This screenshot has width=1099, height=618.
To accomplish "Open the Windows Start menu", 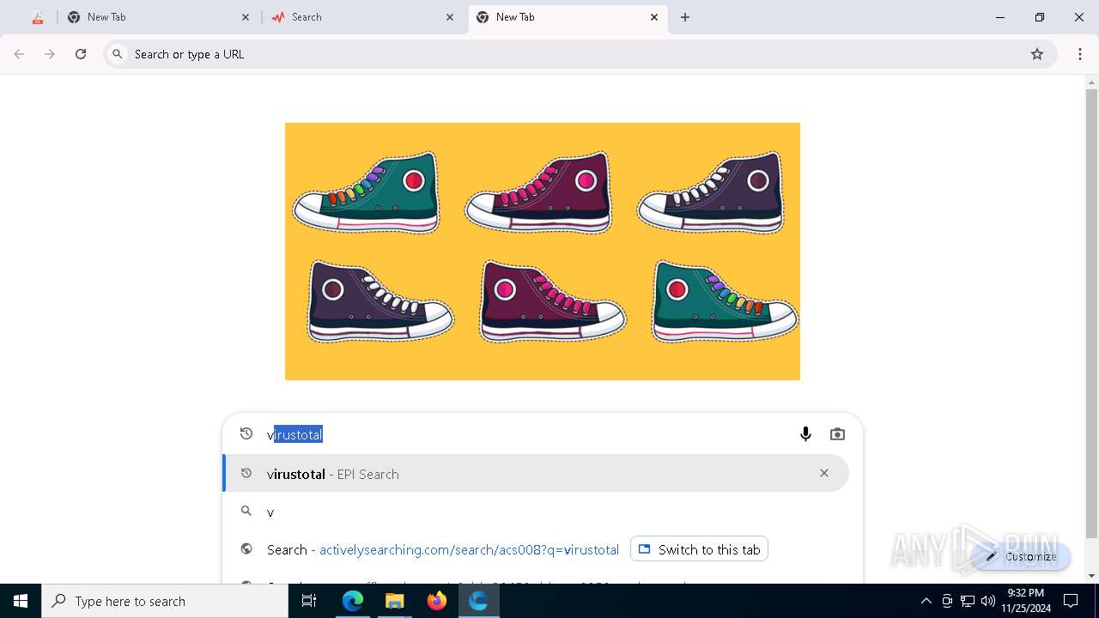I will click(21, 601).
